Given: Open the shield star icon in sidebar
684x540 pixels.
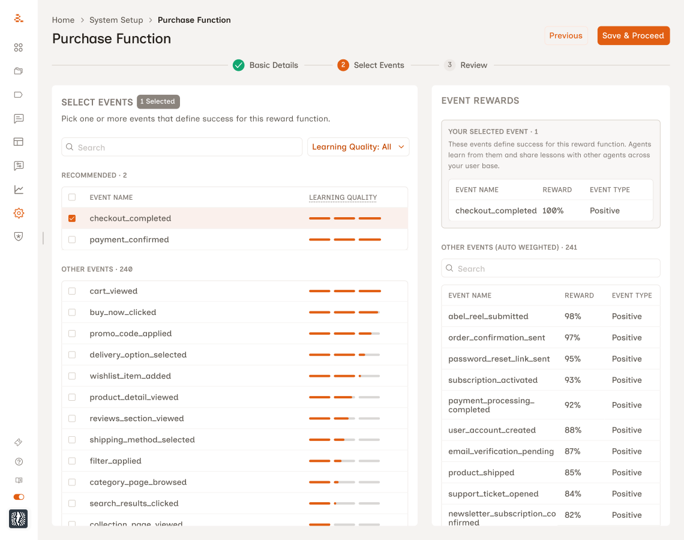Looking at the screenshot, I should click(x=19, y=236).
